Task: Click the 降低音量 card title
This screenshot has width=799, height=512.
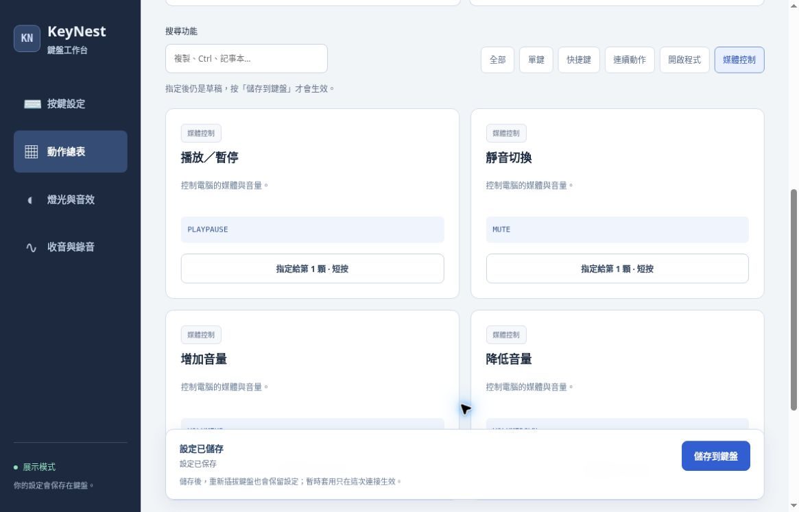Action: pyautogui.click(x=508, y=359)
